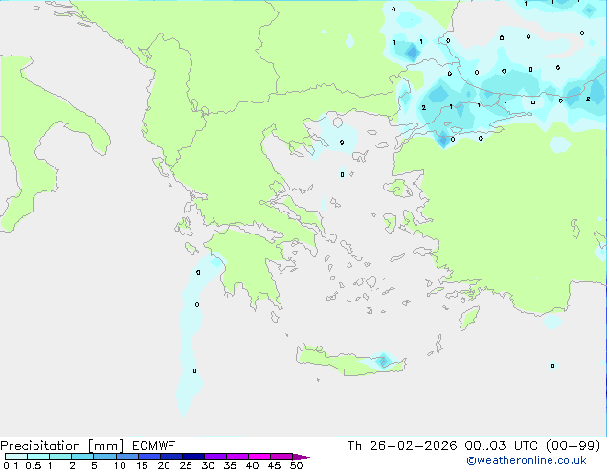Pick the legend swatch between 5 and 10
Image resolution: width=607 pixels, height=469 pixels.
(x=104, y=457)
